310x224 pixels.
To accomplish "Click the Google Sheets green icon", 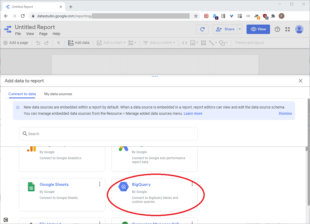I will (31, 187).
